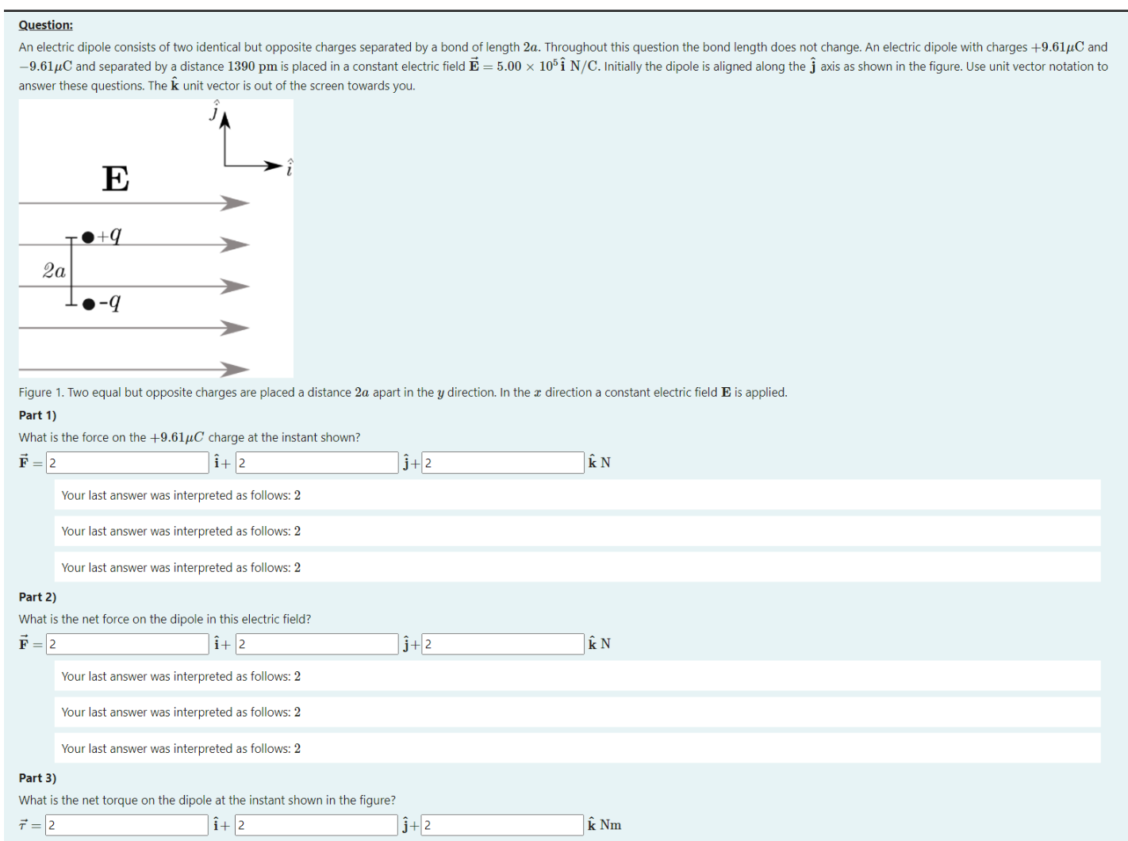Focus the Part 3 torque j-component field

coord(317,825)
